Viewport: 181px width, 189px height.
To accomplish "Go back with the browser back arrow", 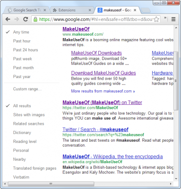I will 8,19.
